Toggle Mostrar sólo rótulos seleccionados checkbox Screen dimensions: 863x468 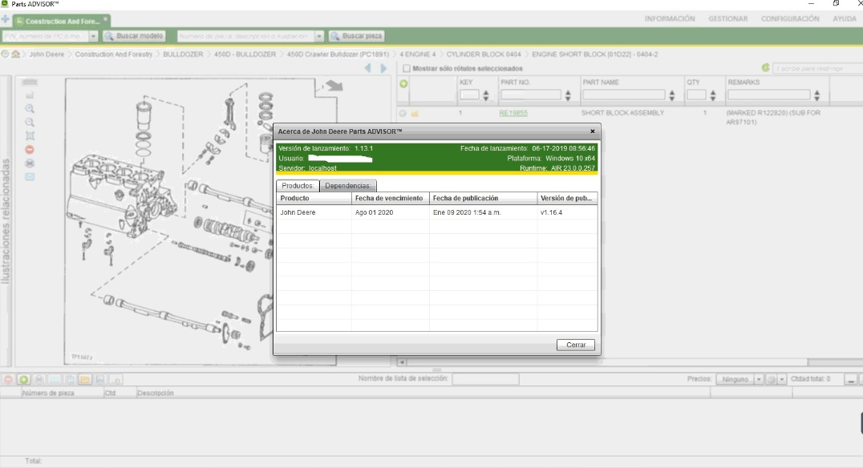tap(406, 69)
